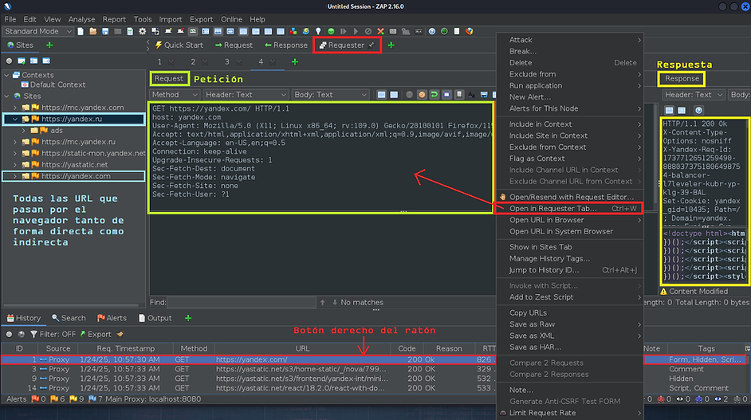Click the Req. Timestamp column header

[x=125, y=348]
